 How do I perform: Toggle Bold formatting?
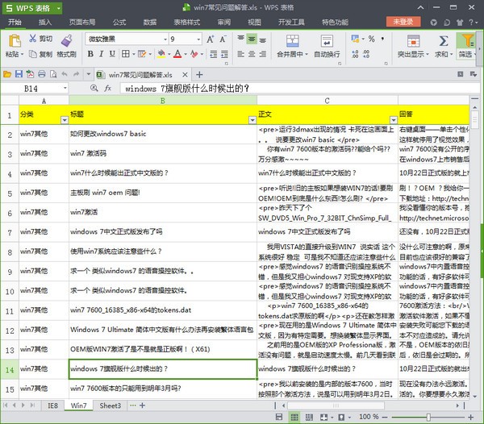90,54
